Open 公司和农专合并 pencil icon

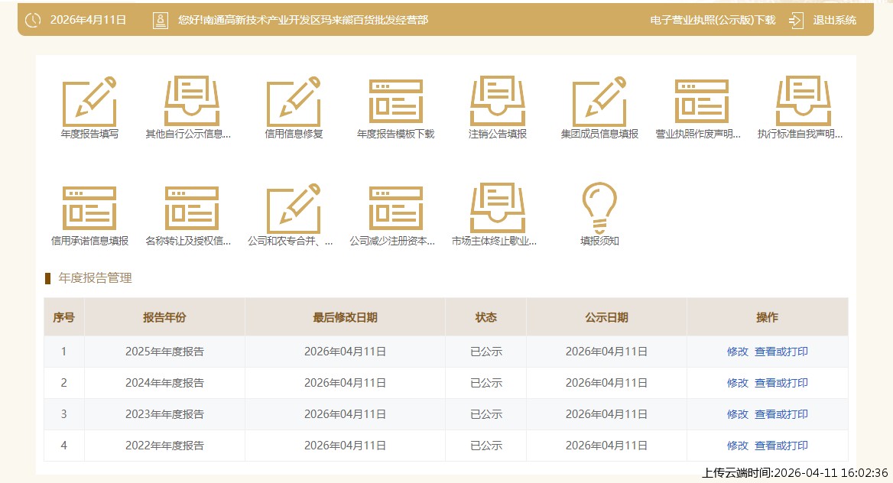294,209
